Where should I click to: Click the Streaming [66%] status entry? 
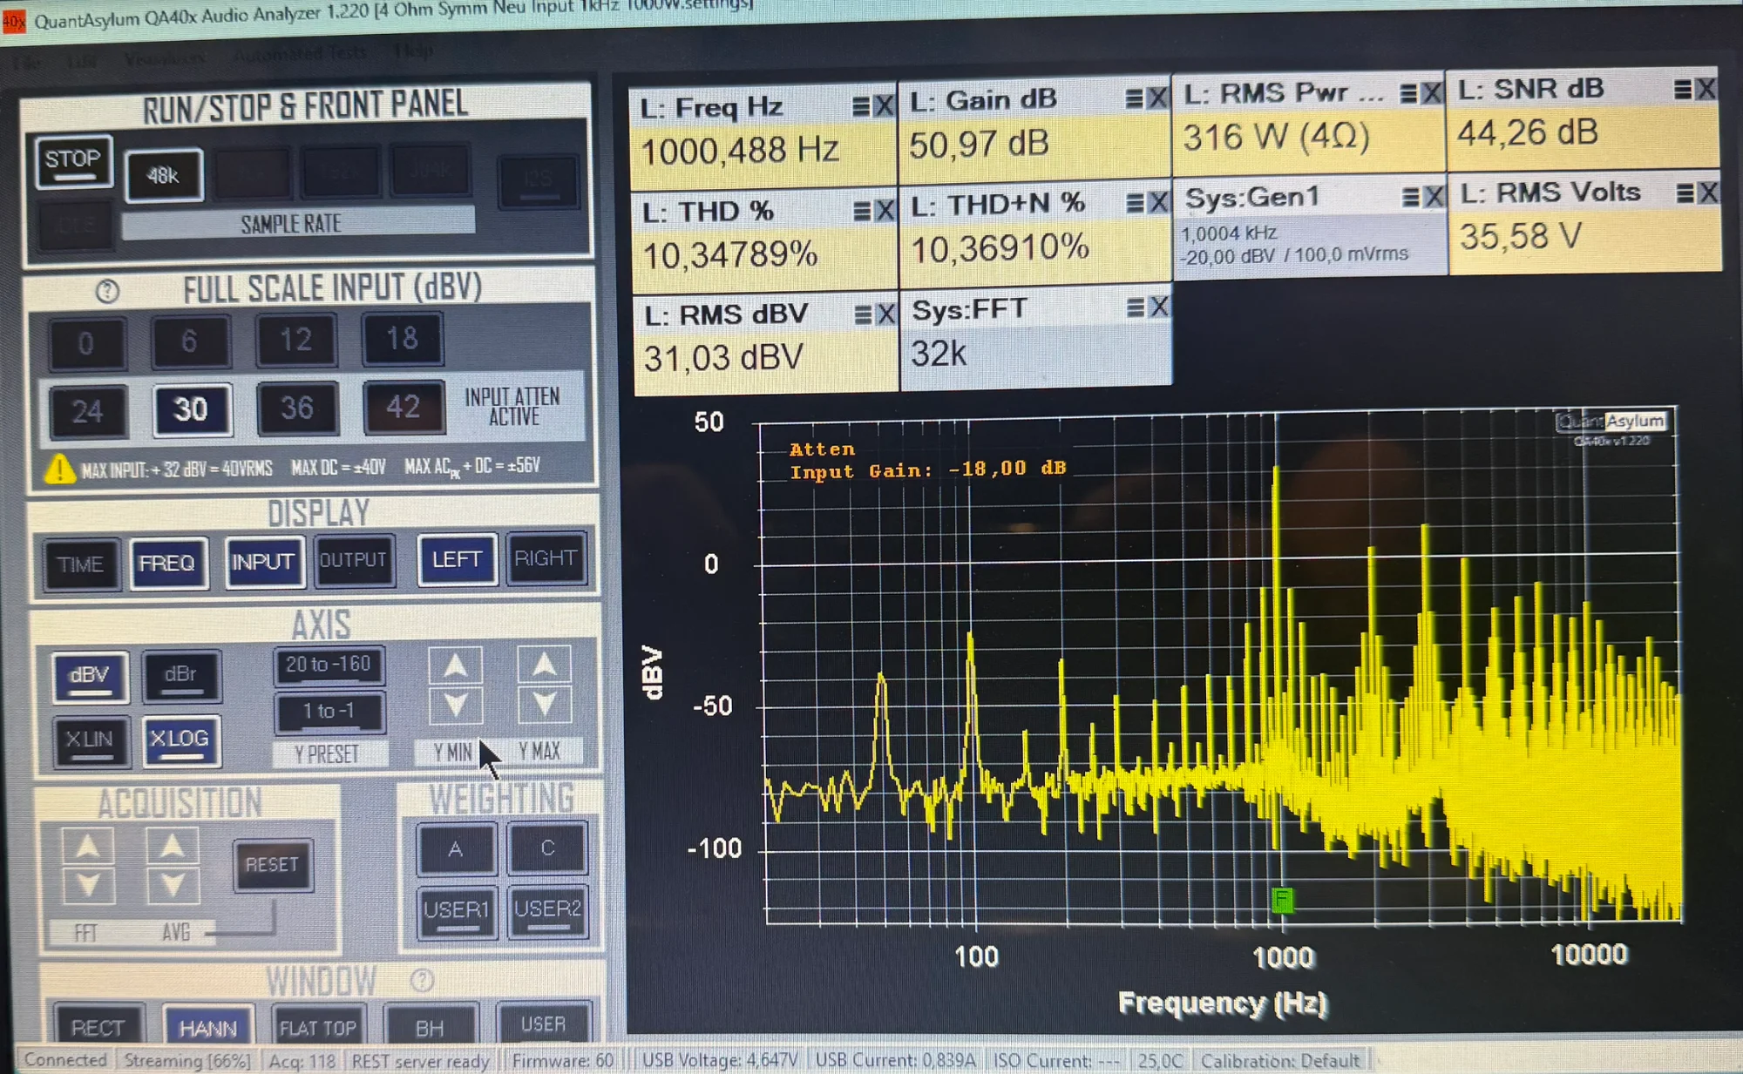[x=187, y=1061]
